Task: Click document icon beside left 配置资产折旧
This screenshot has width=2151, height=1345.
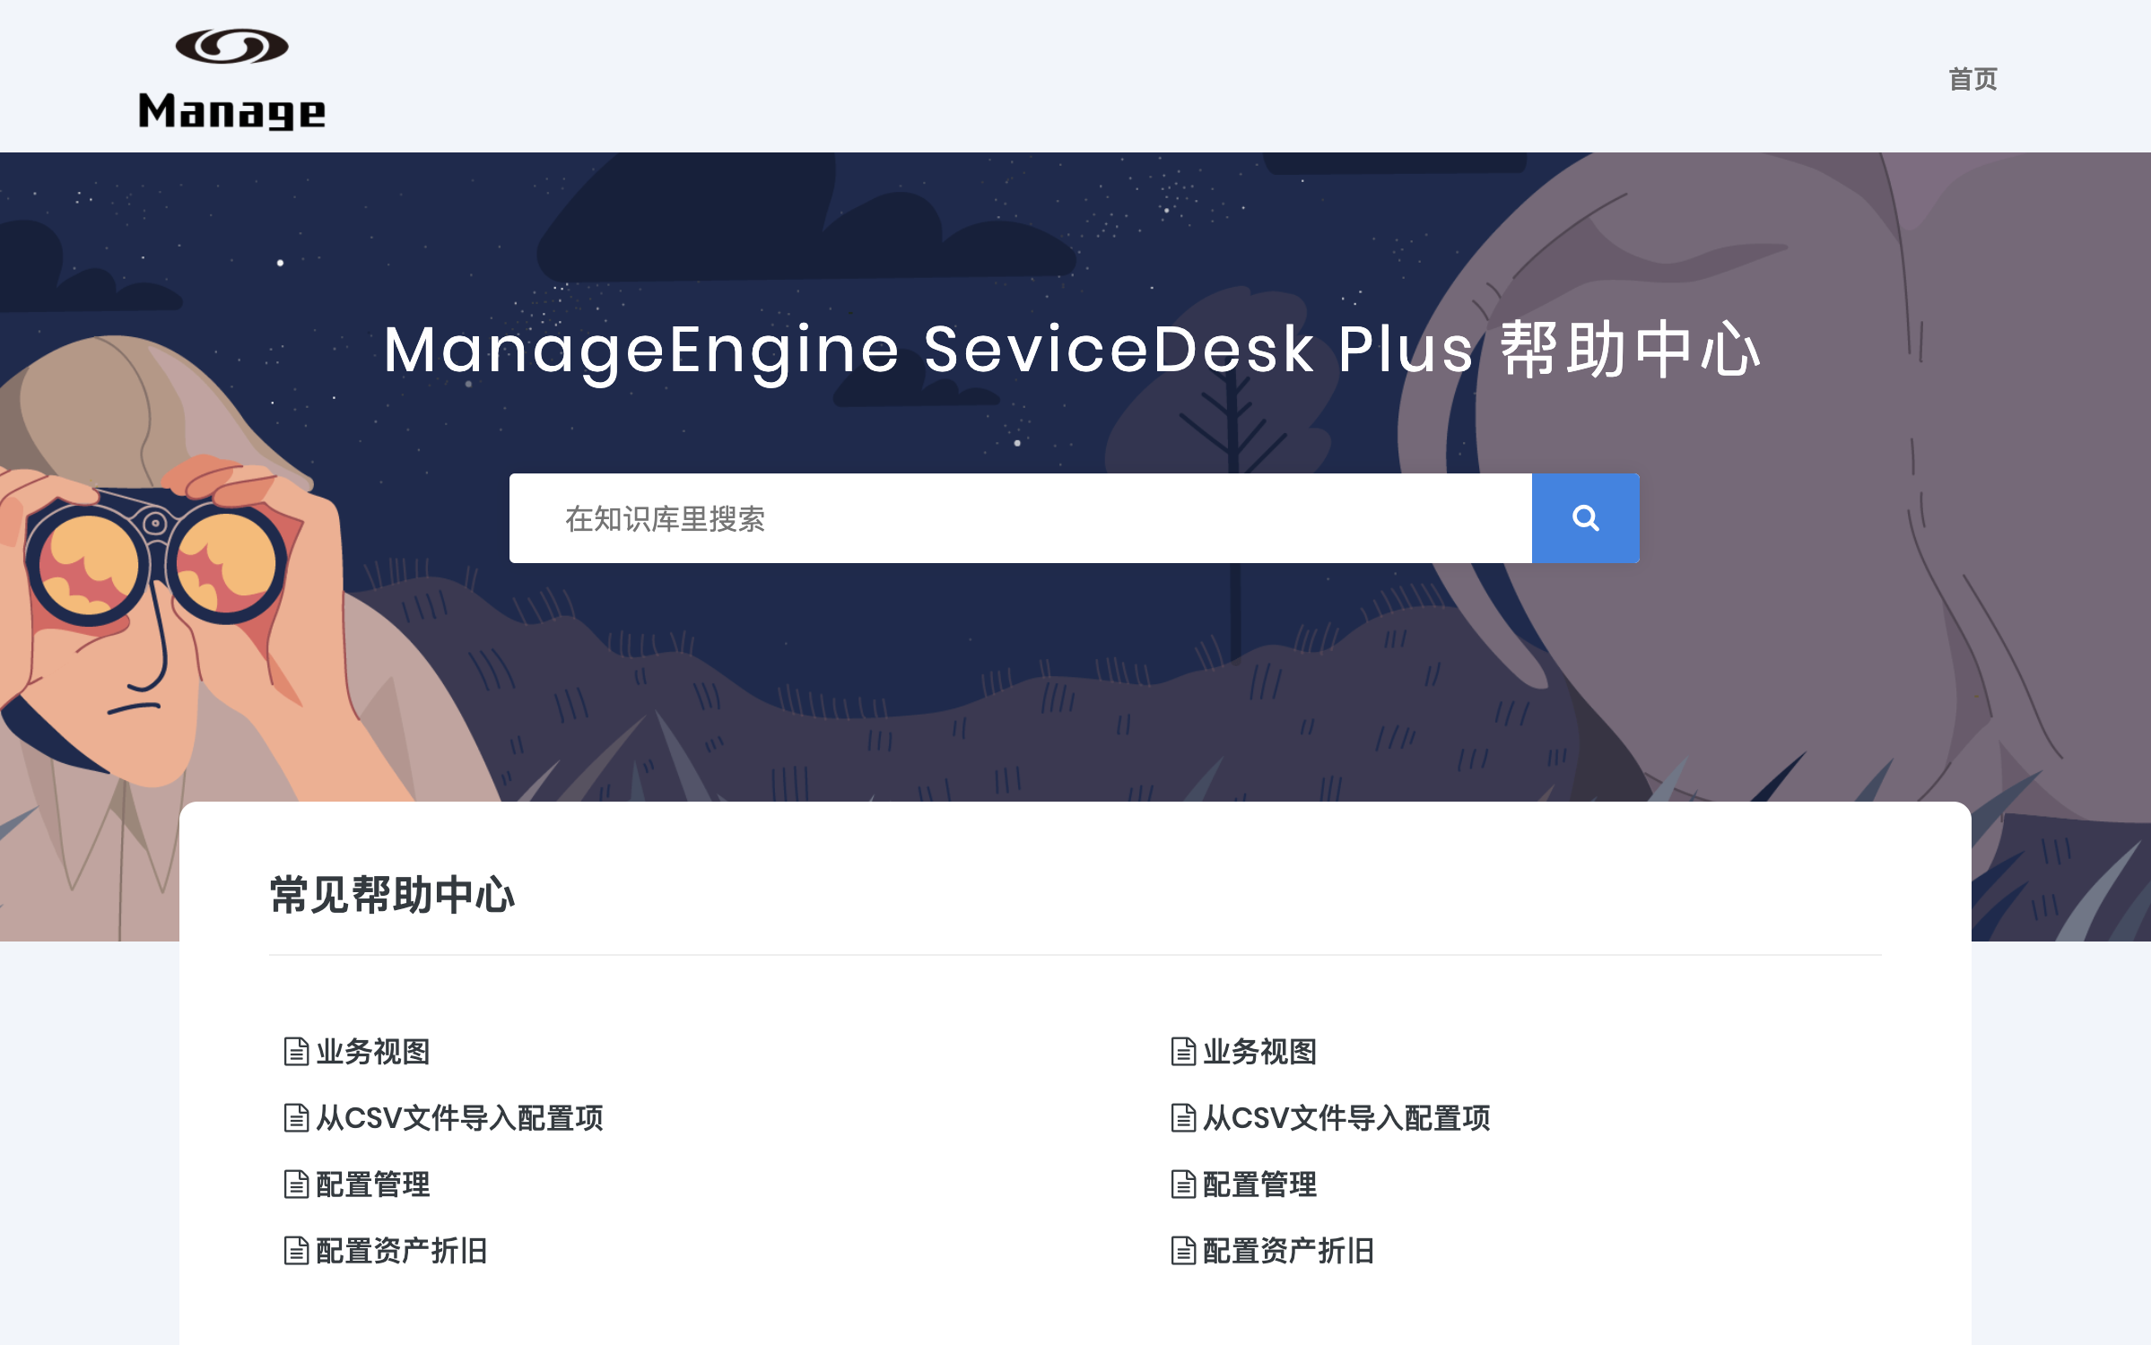Action: [x=296, y=1251]
